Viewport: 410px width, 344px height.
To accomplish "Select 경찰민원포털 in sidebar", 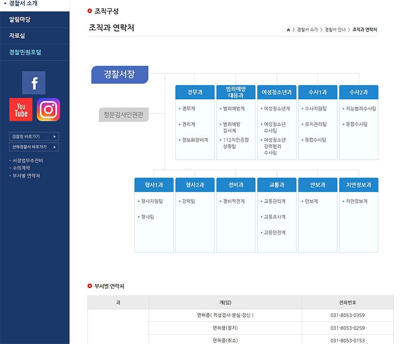I will (x=25, y=52).
